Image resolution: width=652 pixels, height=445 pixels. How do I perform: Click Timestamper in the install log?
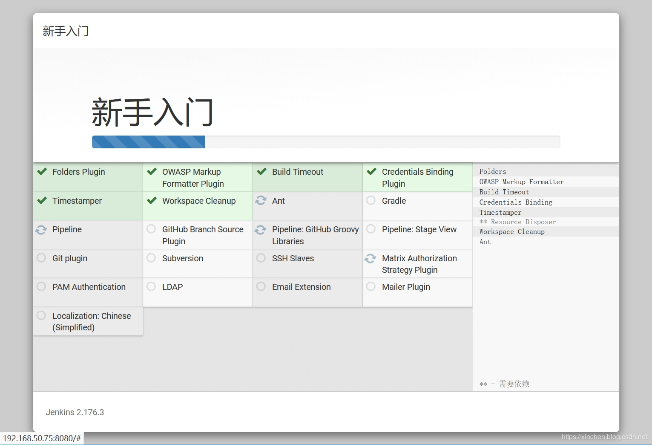[500, 212]
